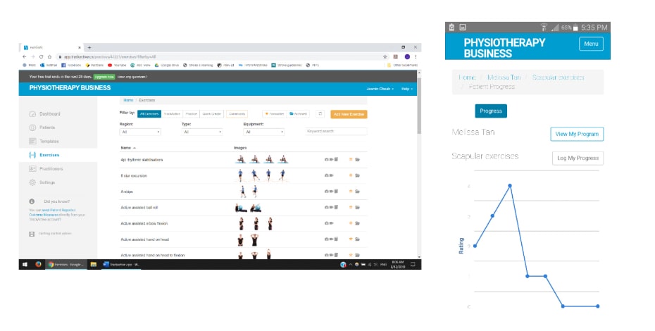655x331 pixels.
Task: Open the new tab plus button in Chrome
Action: point(89,47)
